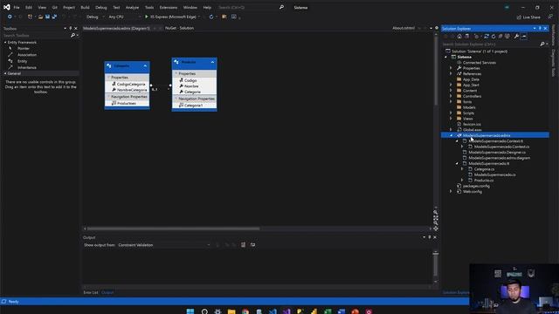Click the clear all icon in Output
Screen dimensions: 559x314
[243, 245]
